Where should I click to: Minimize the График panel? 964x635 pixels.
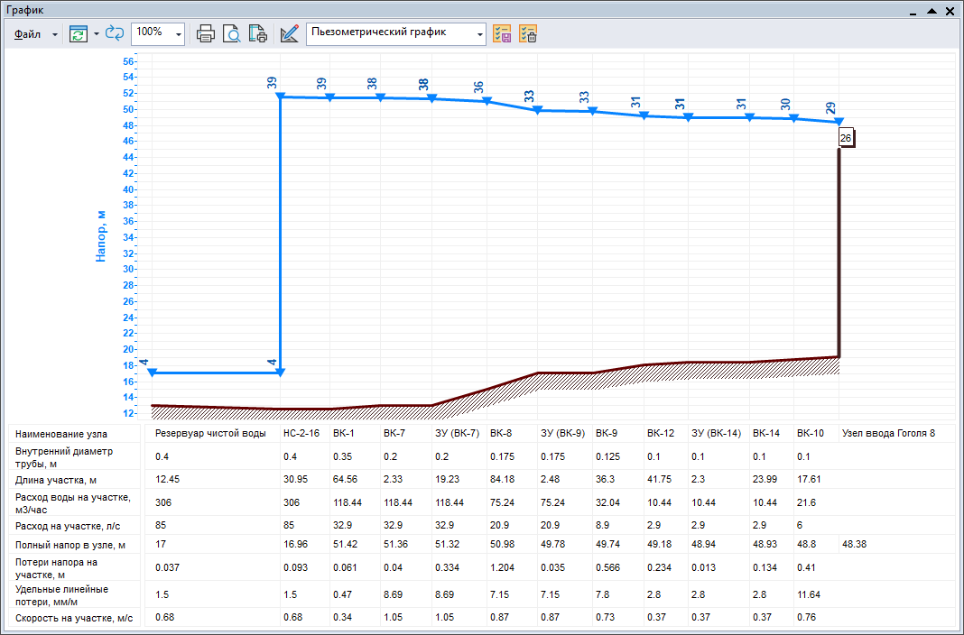(914, 12)
